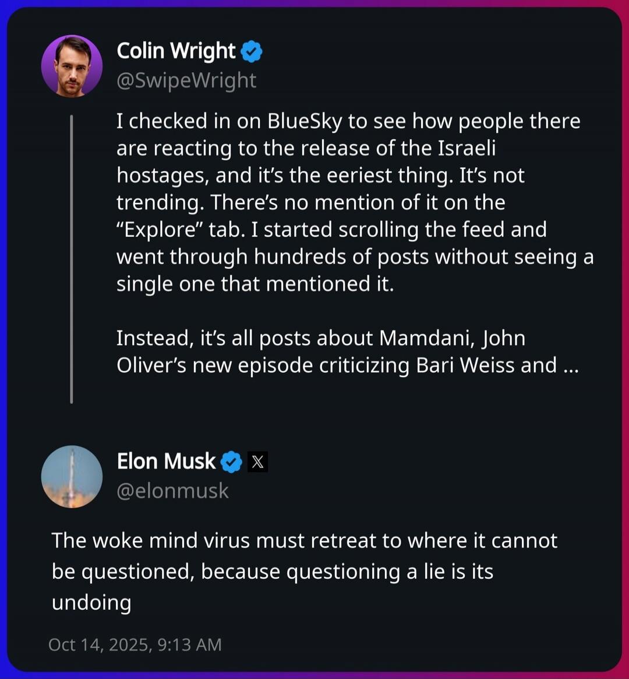Click Colin Wright's blue verified badge
The height and width of the screenshot is (679, 629).
click(x=252, y=52)
